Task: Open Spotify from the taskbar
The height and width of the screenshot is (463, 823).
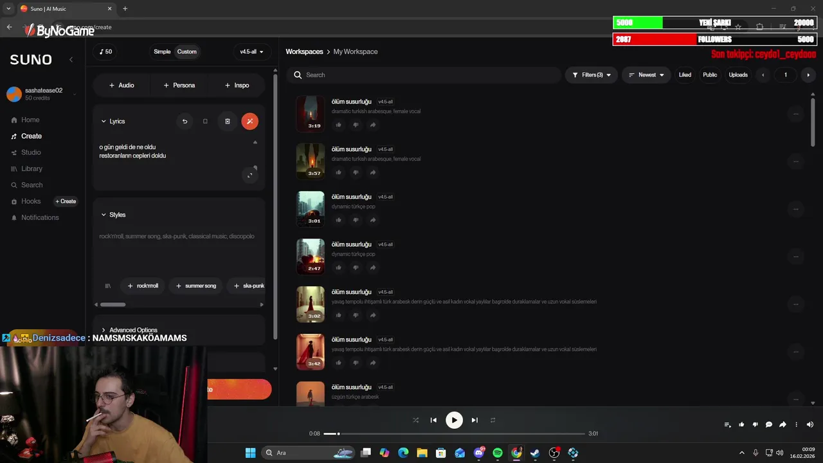Action: click(x=498, y=453)
